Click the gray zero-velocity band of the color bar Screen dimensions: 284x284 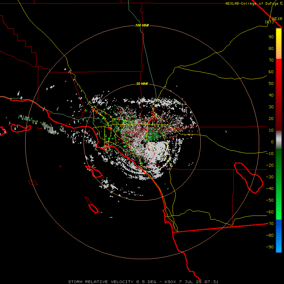coord(279,140)
